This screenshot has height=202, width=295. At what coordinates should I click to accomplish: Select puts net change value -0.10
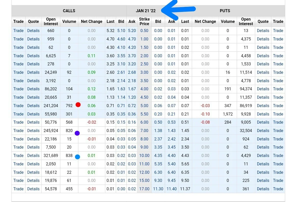[205, 114]
